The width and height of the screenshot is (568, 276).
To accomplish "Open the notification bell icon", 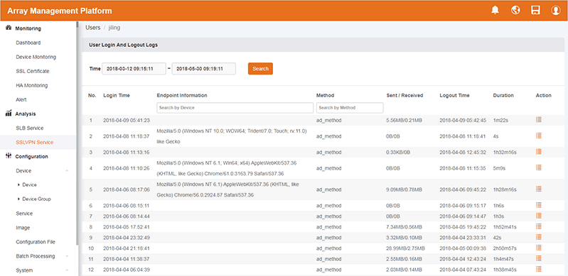I will (x=495, y=10).
